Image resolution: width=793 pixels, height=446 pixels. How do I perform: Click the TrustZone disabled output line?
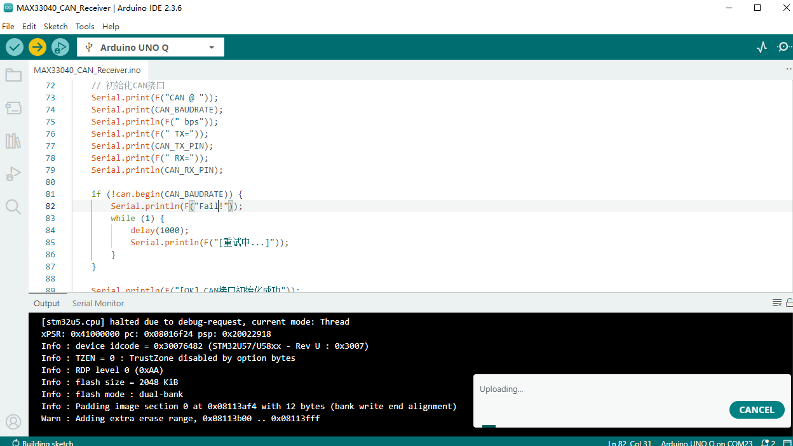168,358
